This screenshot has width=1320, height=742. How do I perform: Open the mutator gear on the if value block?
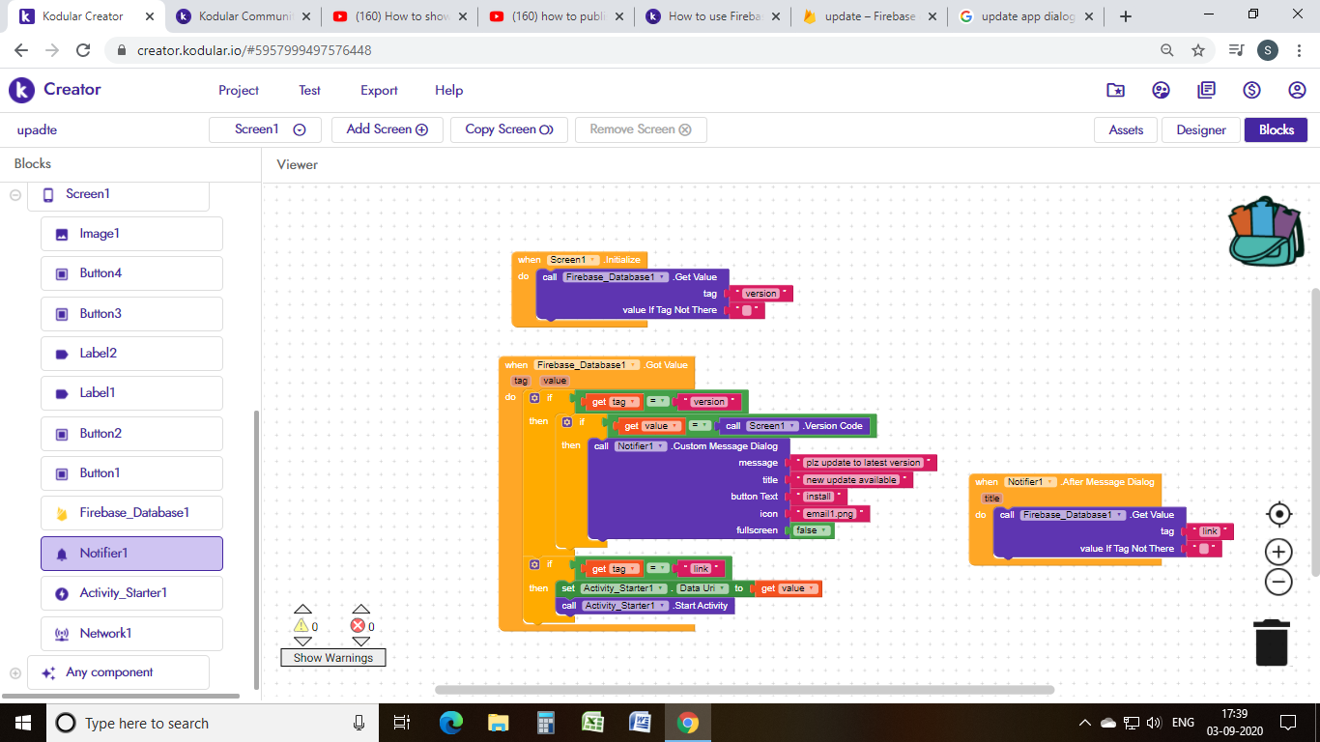(567, 422)
